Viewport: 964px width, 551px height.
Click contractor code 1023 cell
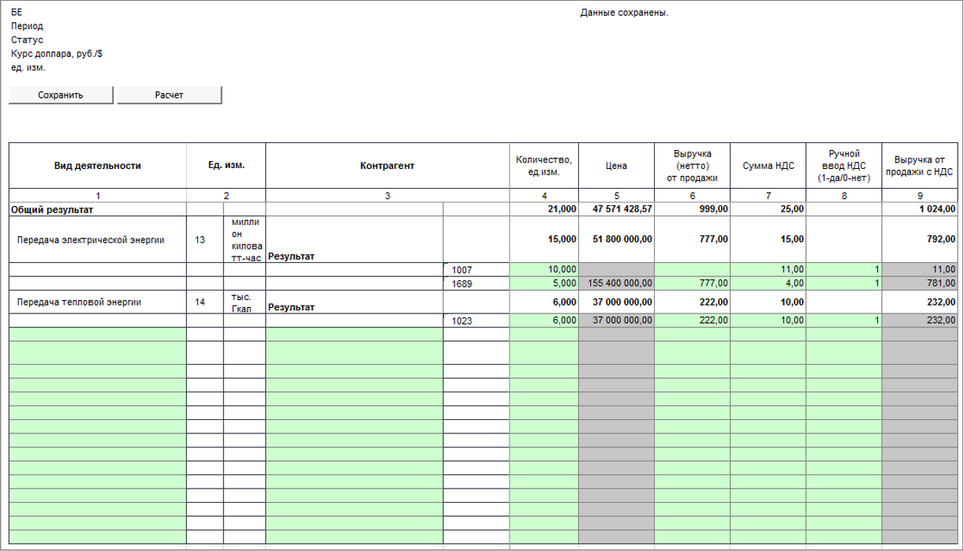point(476,321)
